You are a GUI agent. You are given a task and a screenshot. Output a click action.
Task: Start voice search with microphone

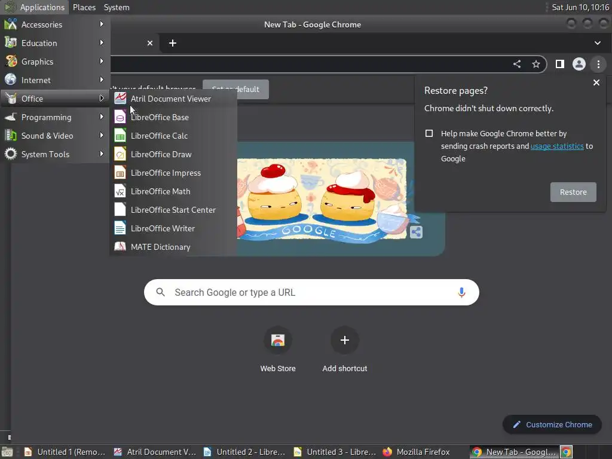(461, 292)
